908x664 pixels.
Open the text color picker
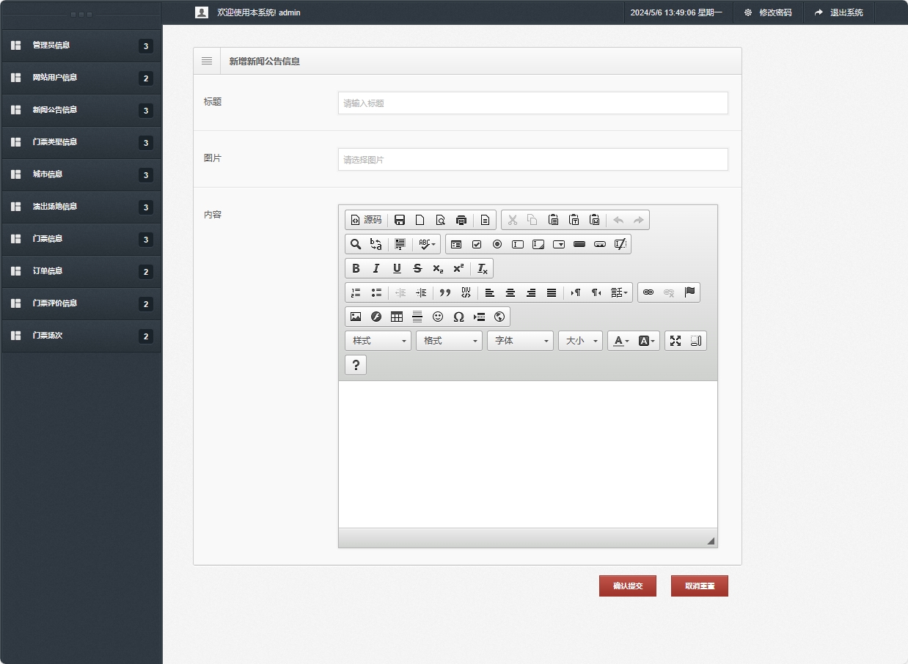pos(621,341)
